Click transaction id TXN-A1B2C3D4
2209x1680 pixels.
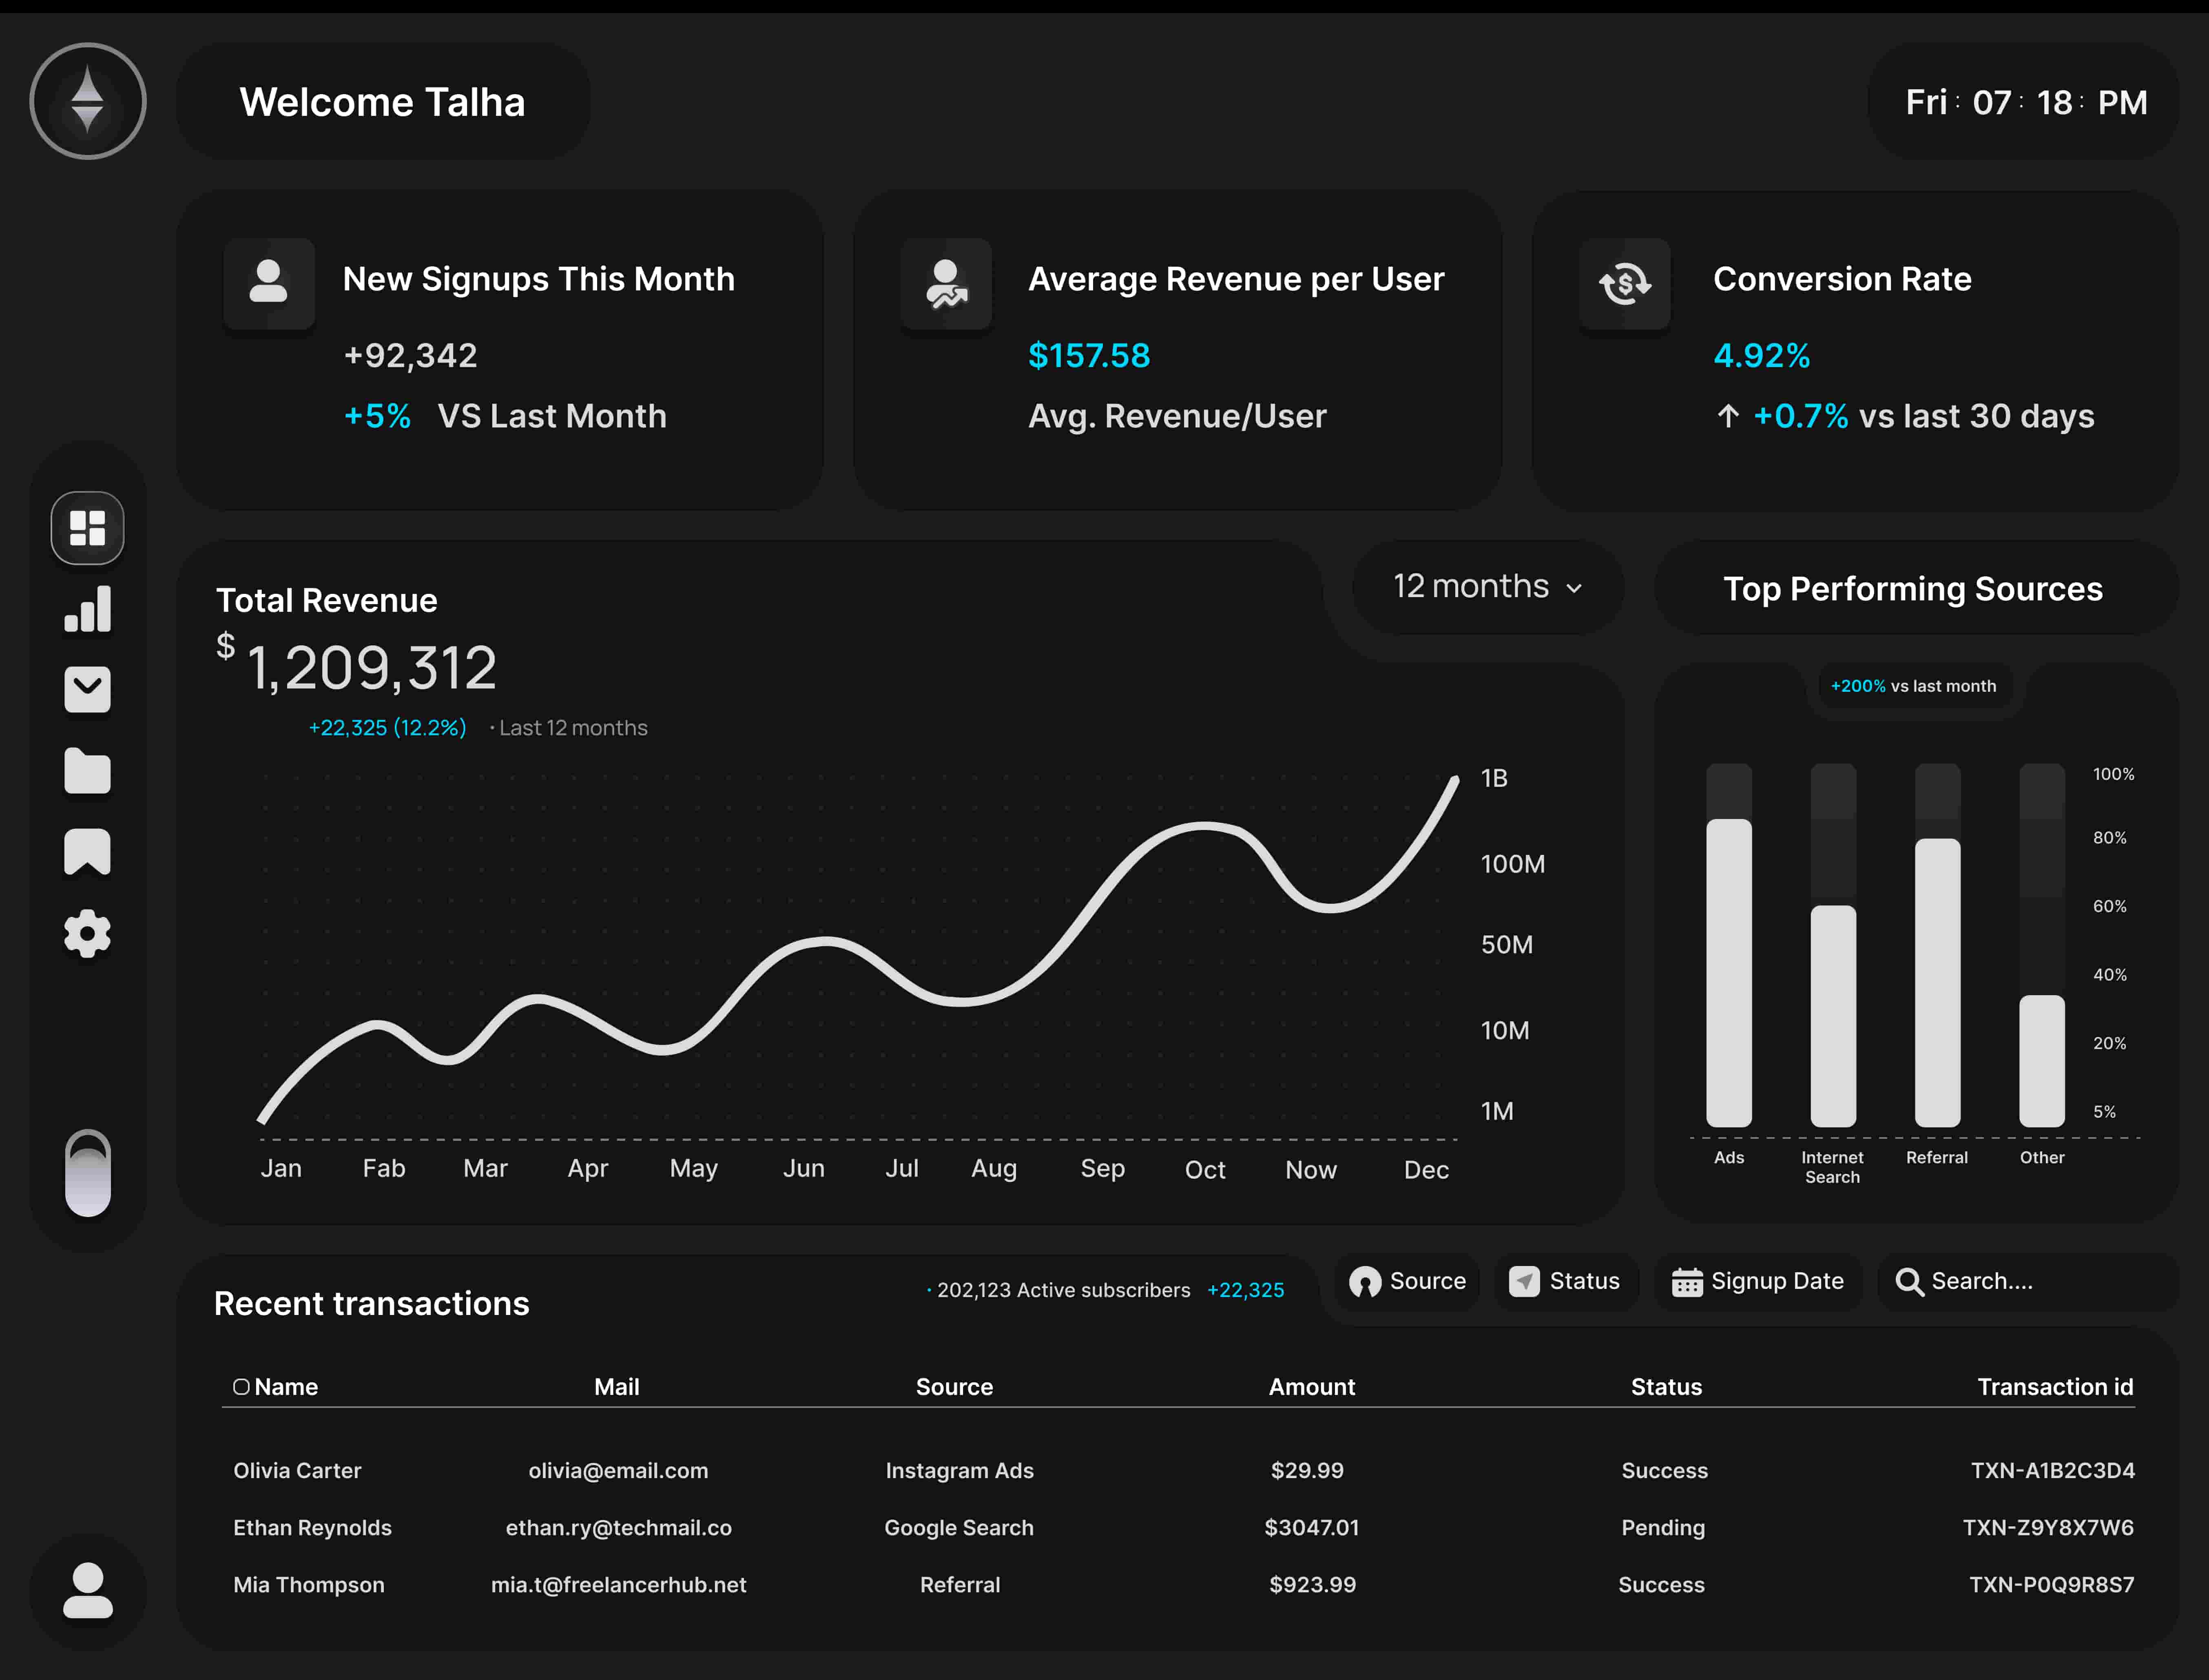tap(2053, 1471)
